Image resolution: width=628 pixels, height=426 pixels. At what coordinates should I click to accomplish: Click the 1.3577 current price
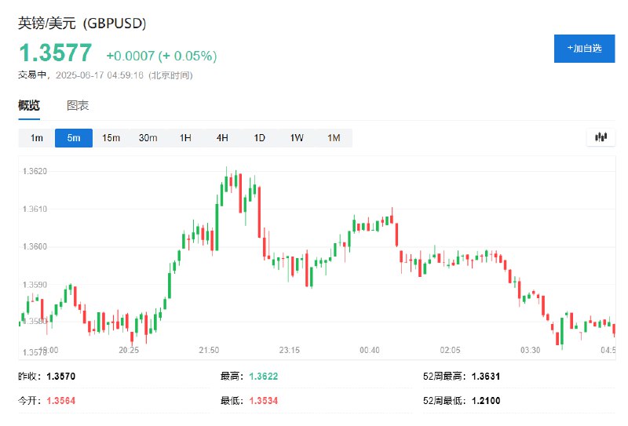[x=56, y=53]
